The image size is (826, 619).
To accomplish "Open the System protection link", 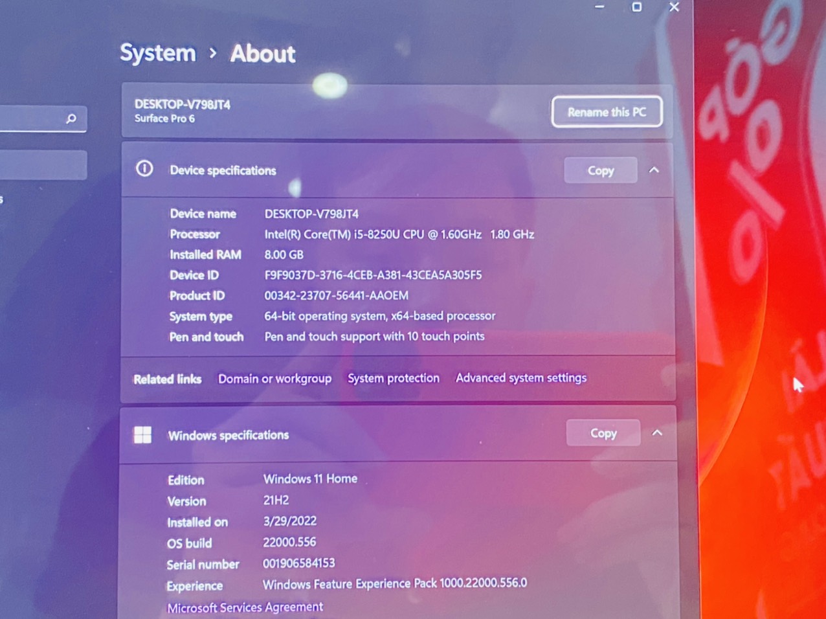I will coord(393,378).
